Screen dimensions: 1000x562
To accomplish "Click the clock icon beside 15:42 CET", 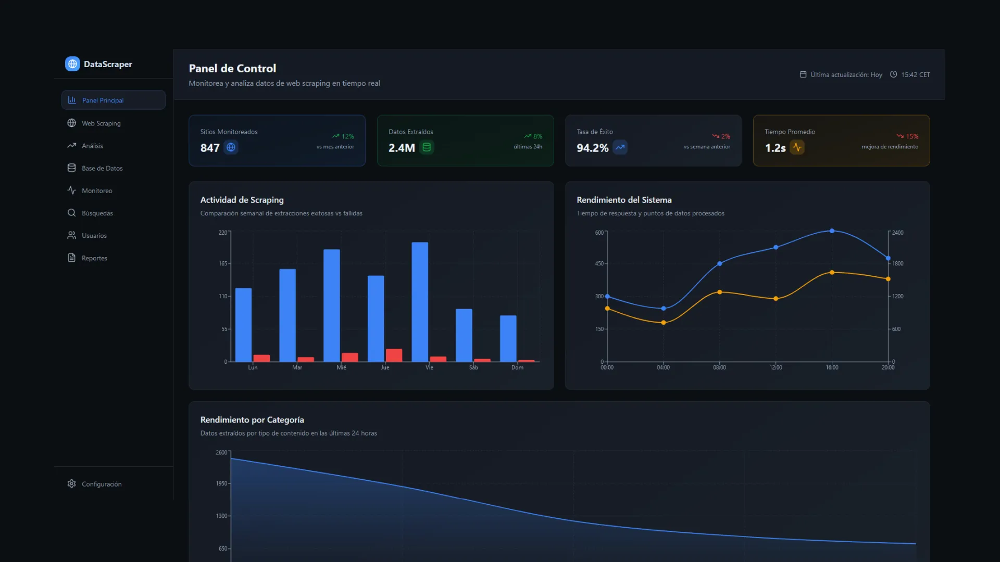I will (893, 74).
